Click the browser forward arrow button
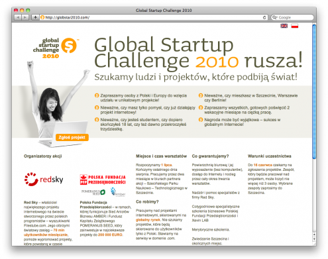The image size is (328, 259). (25, 17)
